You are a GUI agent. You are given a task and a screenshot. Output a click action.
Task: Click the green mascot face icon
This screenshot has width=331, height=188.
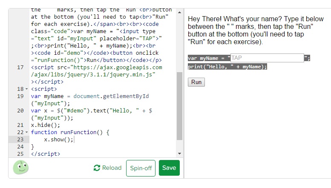[20, 167]
